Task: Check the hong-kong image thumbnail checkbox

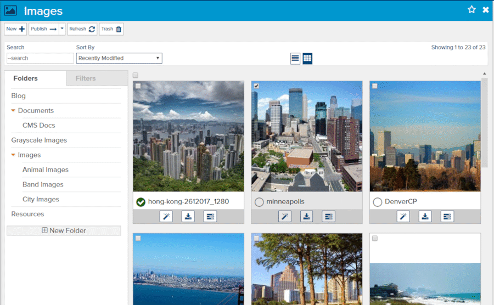Action: point(138,86)
